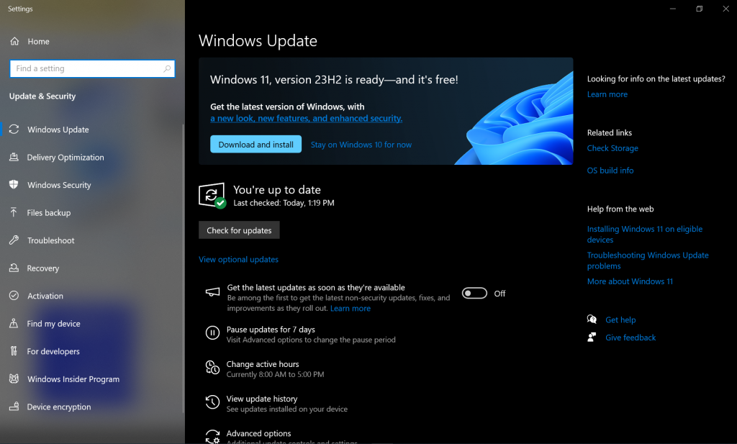Open OS build info link
This screenshot has height=444, width=737.
pyautogui.click(x=610, y=171)
